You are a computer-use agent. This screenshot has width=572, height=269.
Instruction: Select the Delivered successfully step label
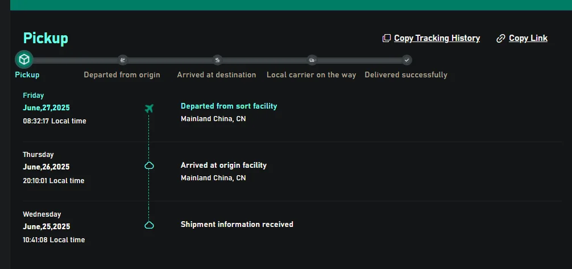coord(406,75)
